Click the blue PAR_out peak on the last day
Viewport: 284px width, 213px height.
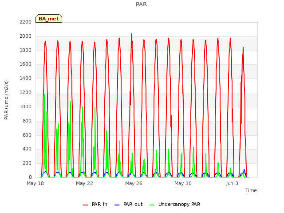(x=244, y=170)
